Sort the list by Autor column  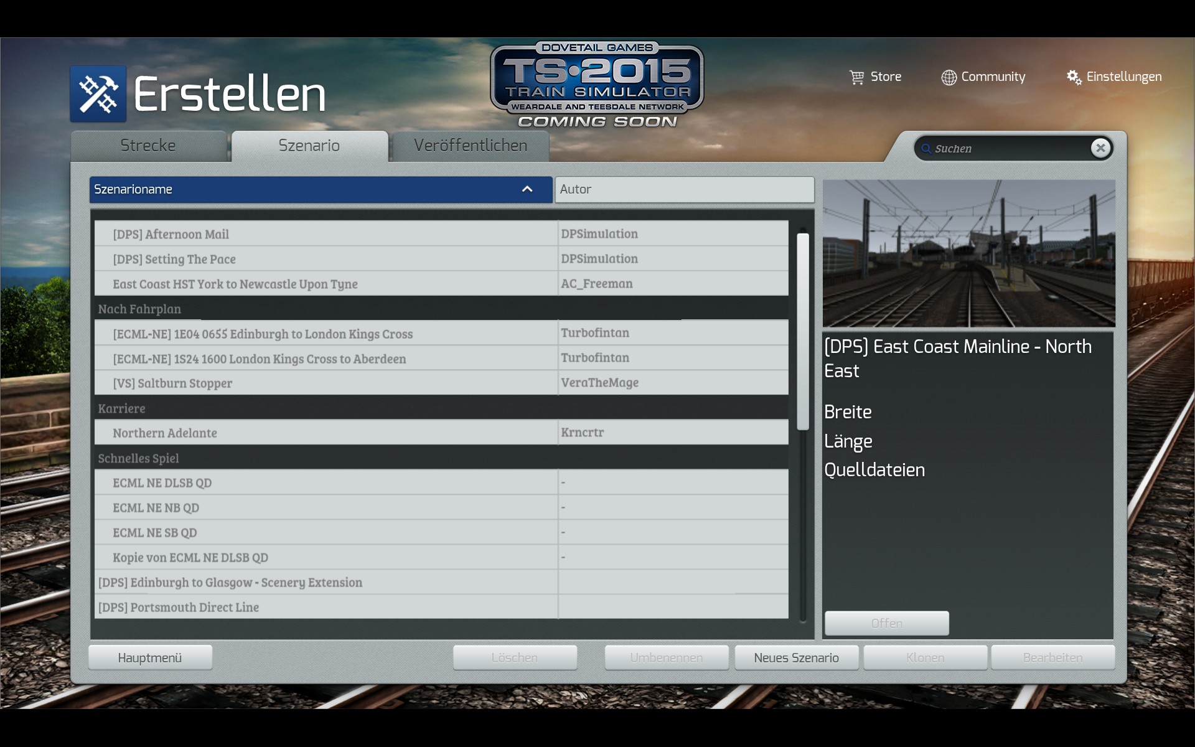[x=684, y=189]
